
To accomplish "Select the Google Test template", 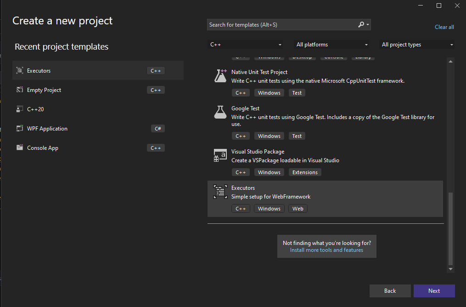I will (325, 122).
